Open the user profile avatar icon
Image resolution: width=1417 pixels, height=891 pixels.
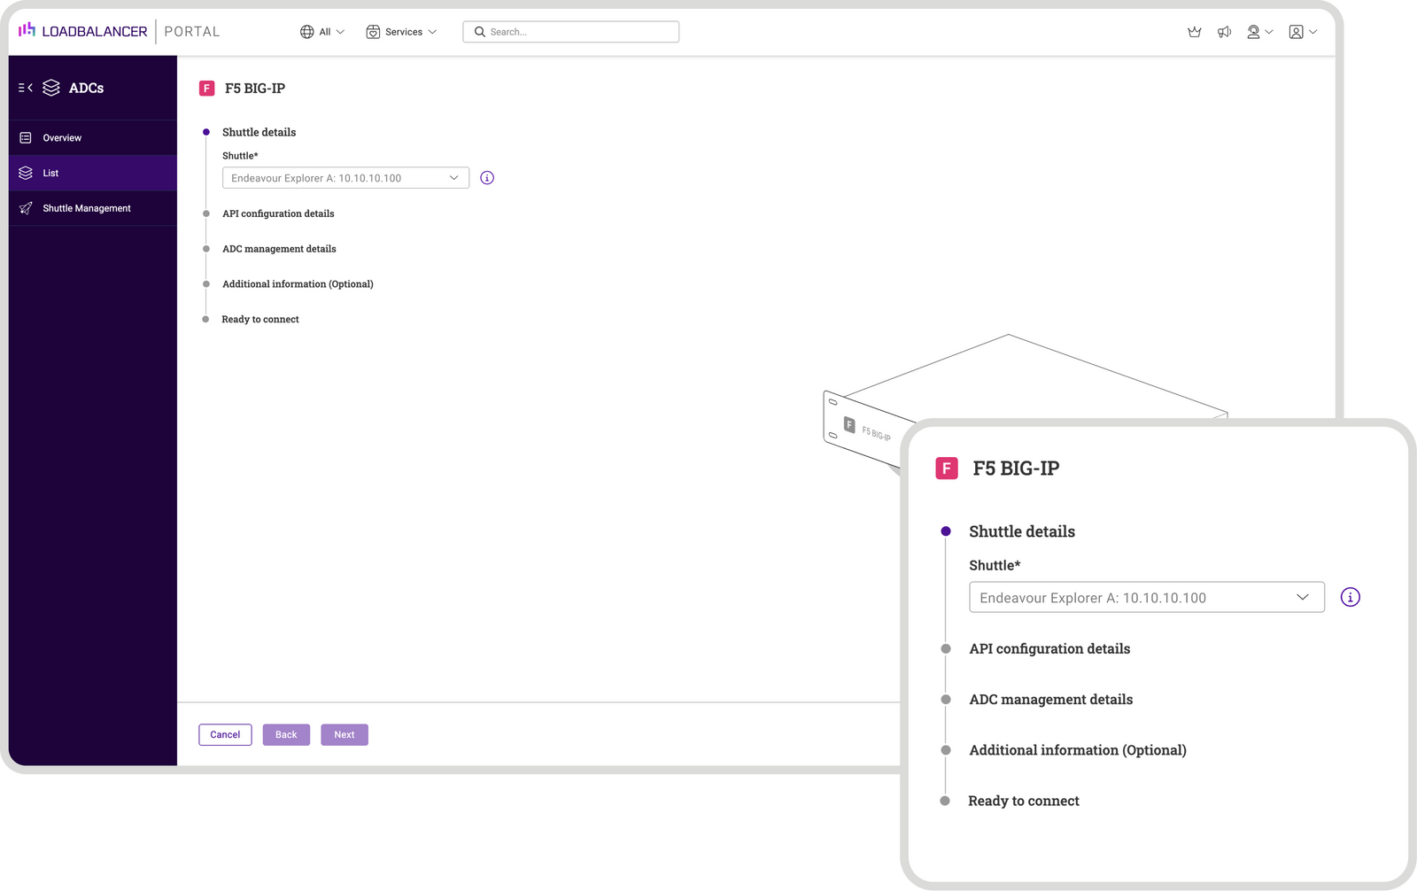coord(1296,32)
